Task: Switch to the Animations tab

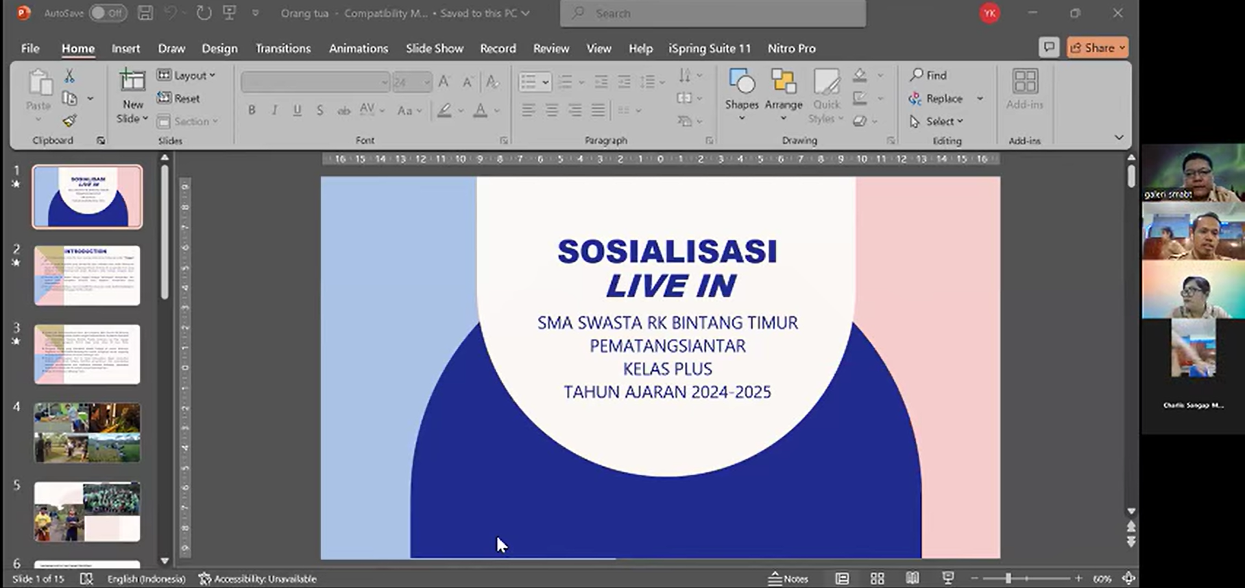Action: coord(358,49)
